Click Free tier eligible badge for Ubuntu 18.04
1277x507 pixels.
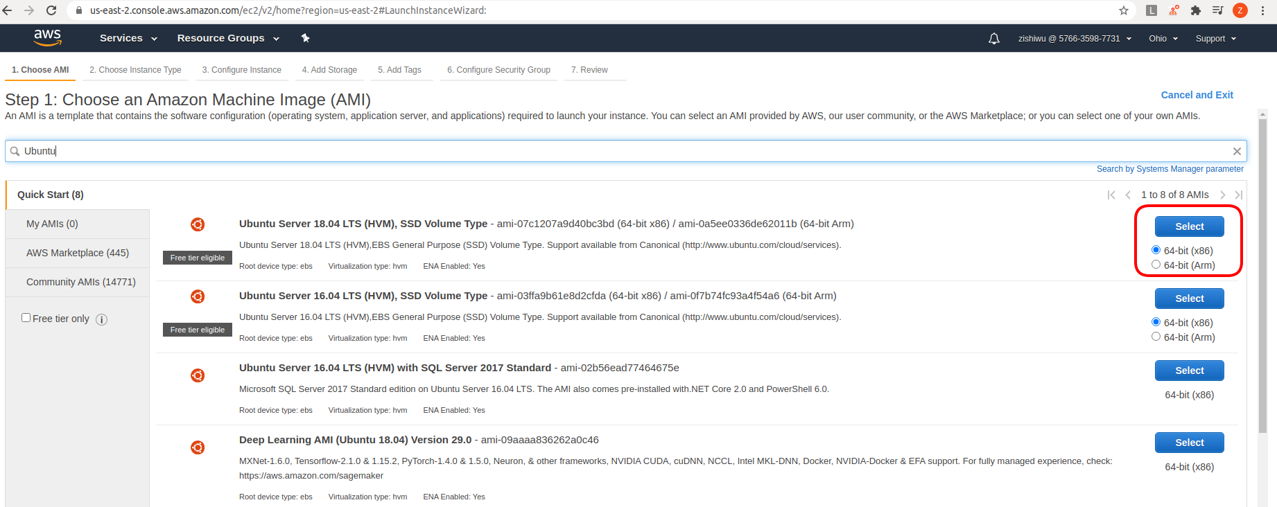tap(198, 258)
